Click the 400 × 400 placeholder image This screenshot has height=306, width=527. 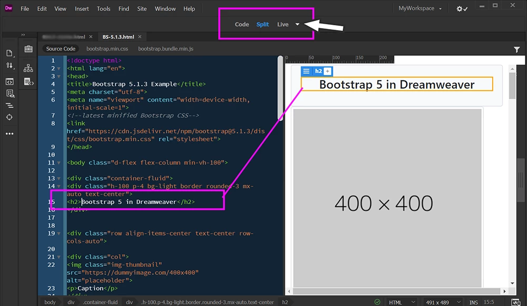(387, 198)
